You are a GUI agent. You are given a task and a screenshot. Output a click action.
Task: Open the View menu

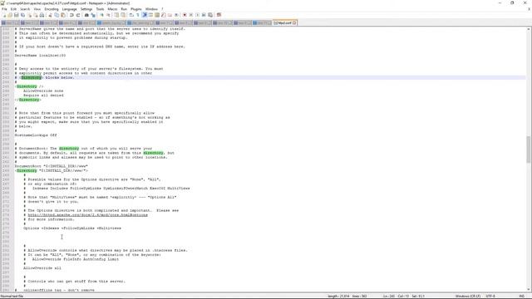(x=37, y=9)
